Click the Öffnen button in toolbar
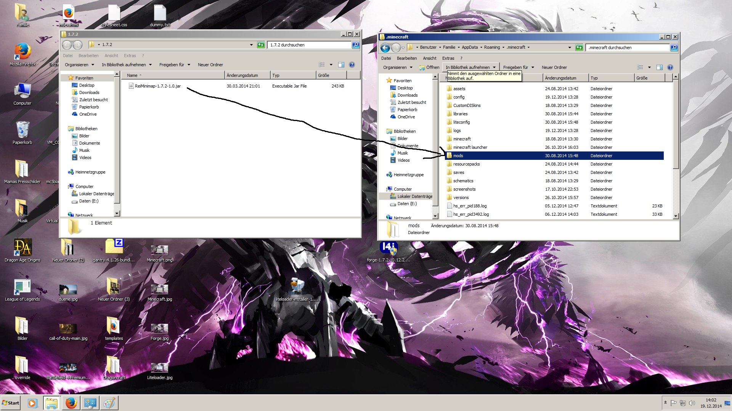 pyautogui.click(x=429, y=67)
